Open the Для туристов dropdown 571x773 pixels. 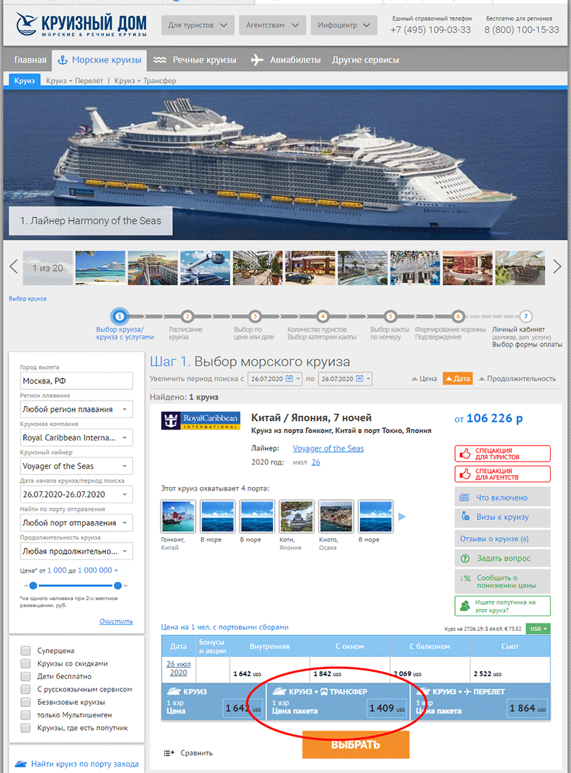point(198,25)
